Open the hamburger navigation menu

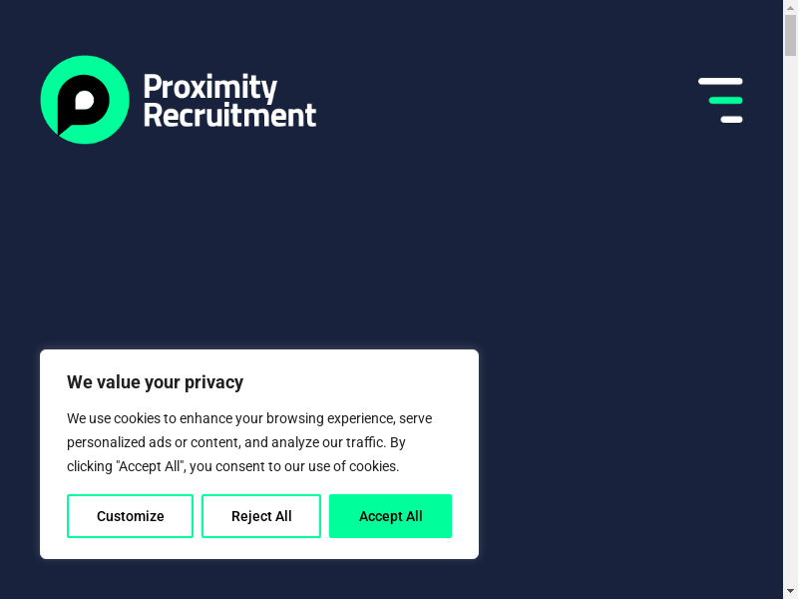click(x=720, y=100)
